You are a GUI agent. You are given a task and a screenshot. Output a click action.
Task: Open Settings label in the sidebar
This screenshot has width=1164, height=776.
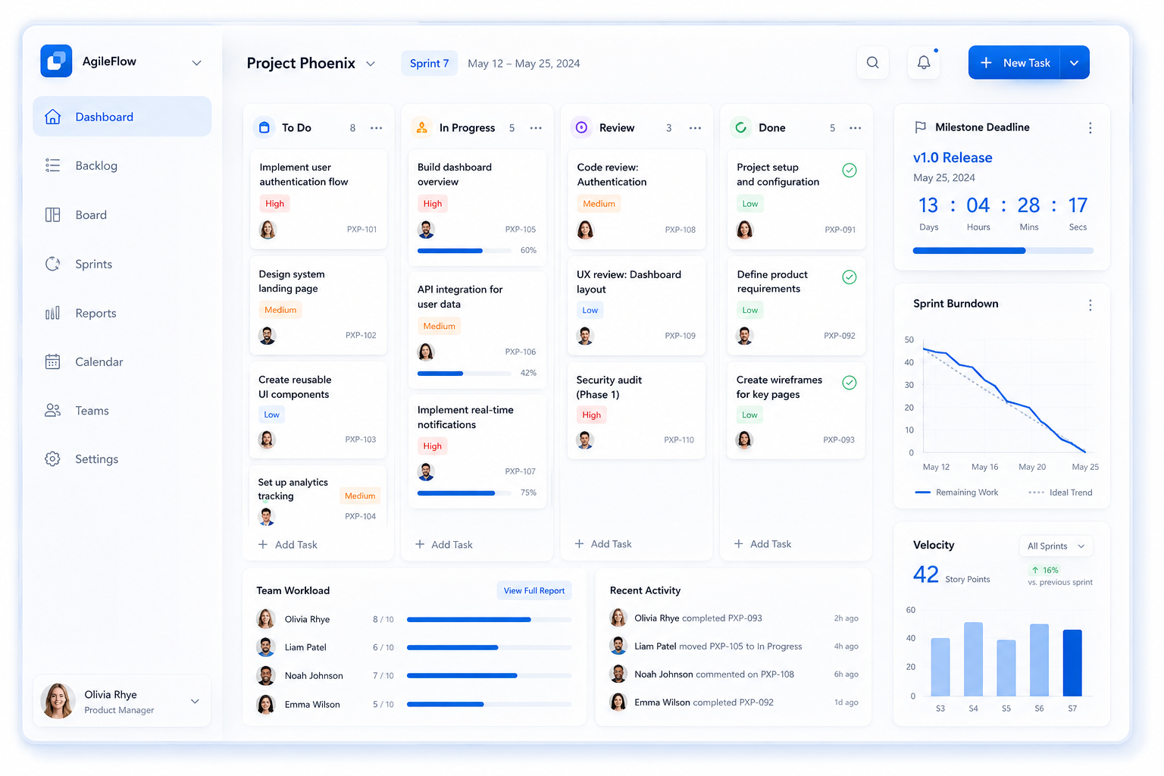[97, 459]
